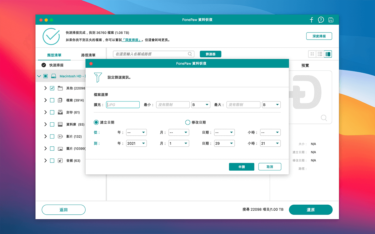Open the 到 year dropdown showing 2021
Viewport: 375px width, 234px height.
[136, 144]
